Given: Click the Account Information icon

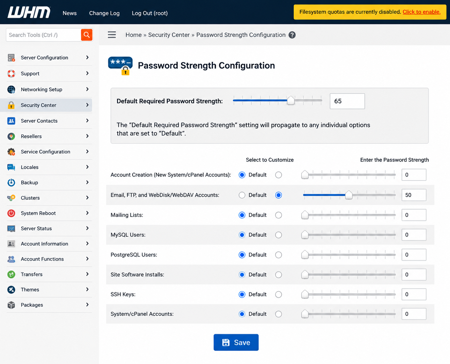Looking at the screenshot, I should (11, 244).
